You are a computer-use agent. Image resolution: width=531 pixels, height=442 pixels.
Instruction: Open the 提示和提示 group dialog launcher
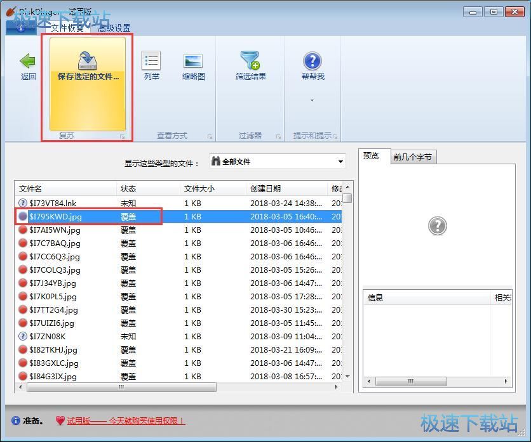point(335,136)
